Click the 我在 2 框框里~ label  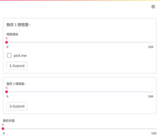click(x=16, y=84)
